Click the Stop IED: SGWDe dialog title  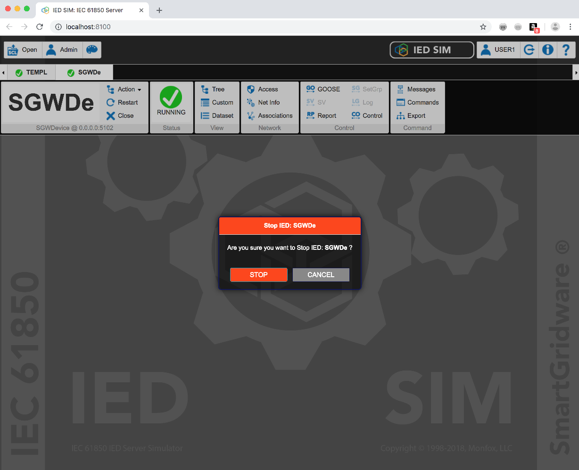tap(290, 225)
